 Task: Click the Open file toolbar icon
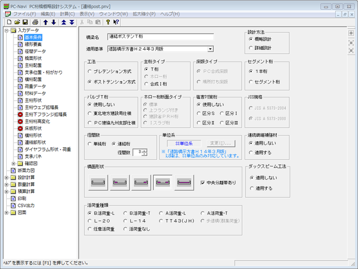click(x=17, y=22)
